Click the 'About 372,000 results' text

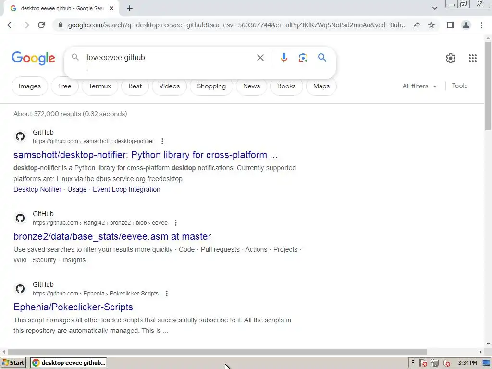point(70,114)
